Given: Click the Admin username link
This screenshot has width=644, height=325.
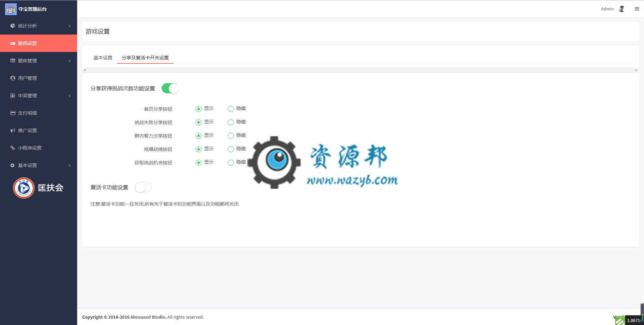Looking at the screenshot, I should pyautogui.click(x=607, y=9).
